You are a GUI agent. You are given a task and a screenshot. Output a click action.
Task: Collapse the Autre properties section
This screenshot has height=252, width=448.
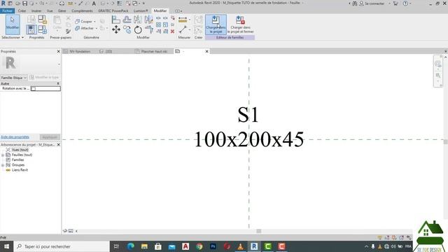(x=58, y=84)
